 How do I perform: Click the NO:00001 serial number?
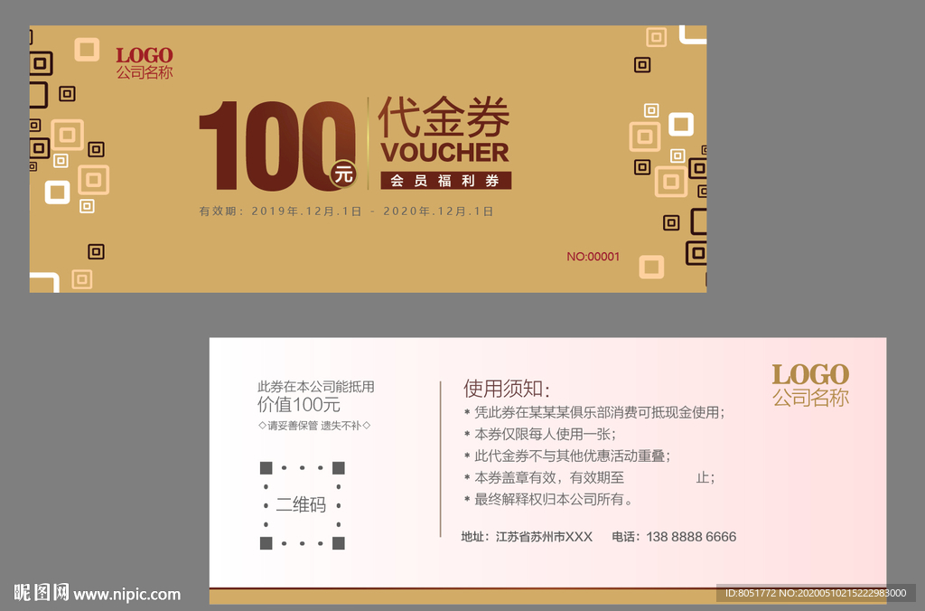click(593, 257)
